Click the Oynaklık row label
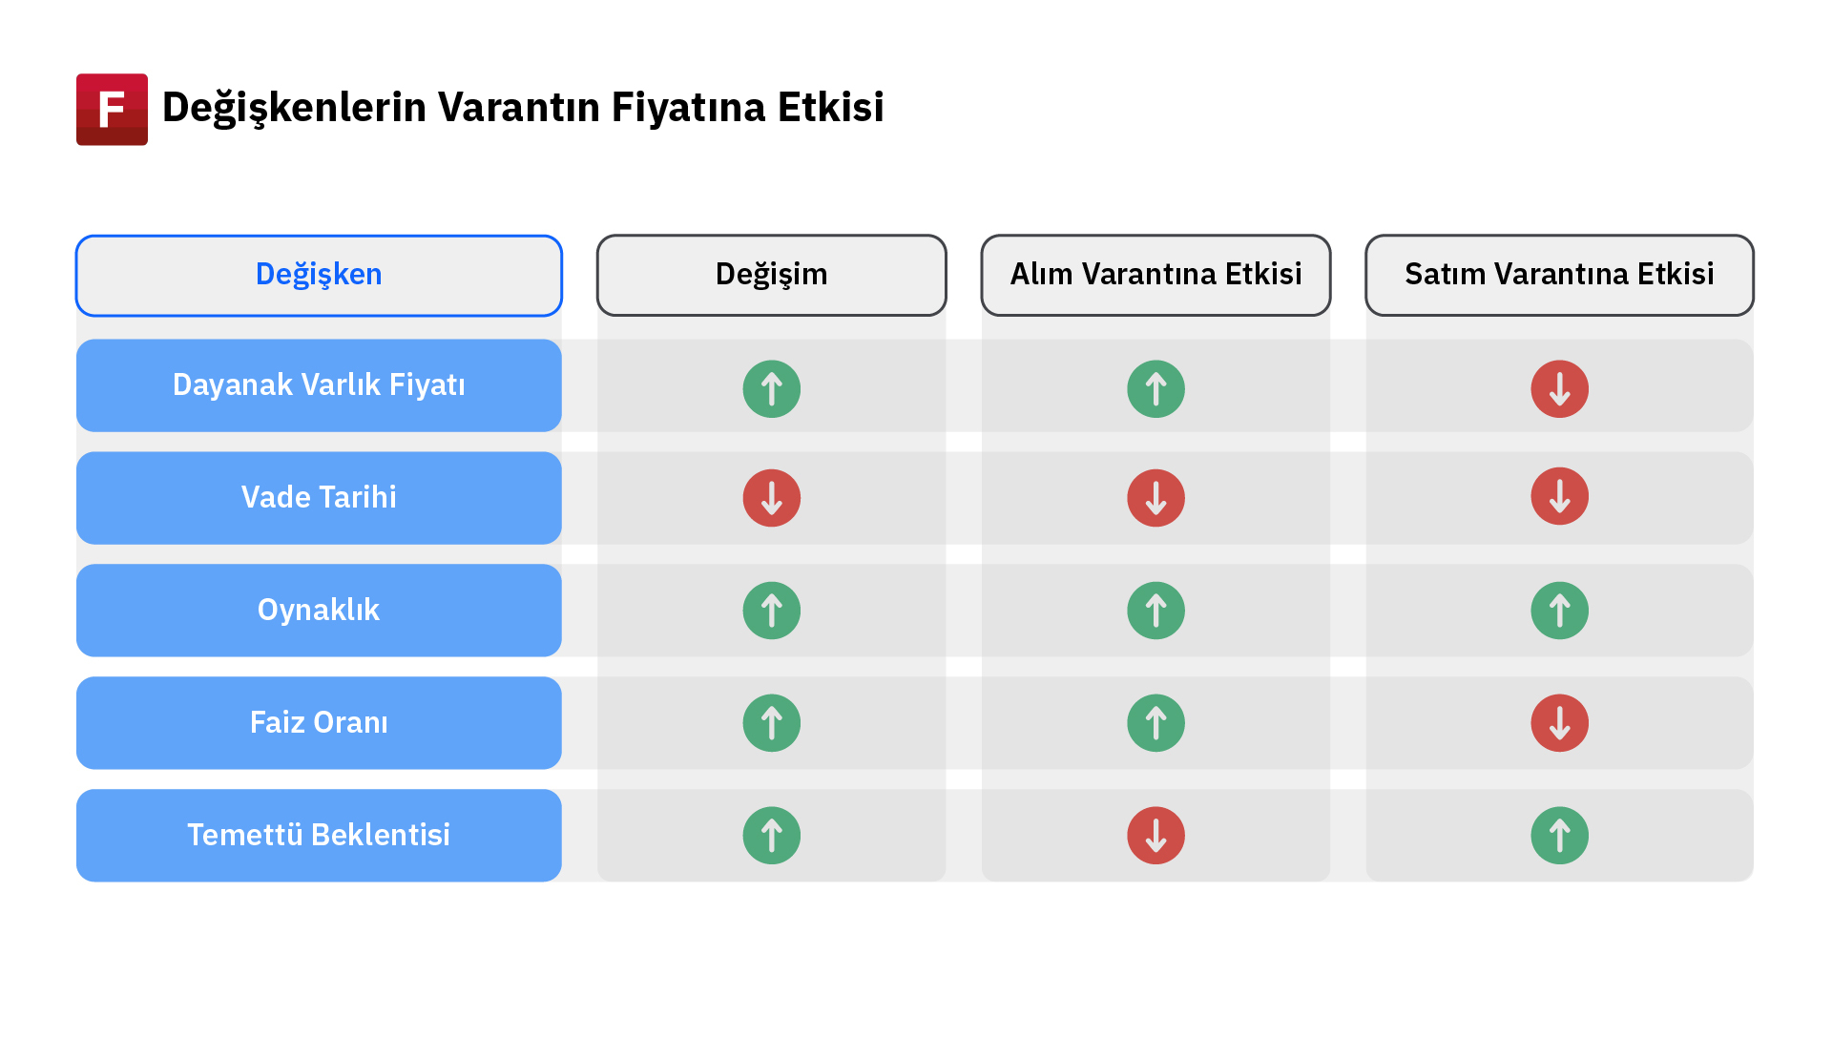Viewport: 1832px width, 1058px height. coord(319,611)
